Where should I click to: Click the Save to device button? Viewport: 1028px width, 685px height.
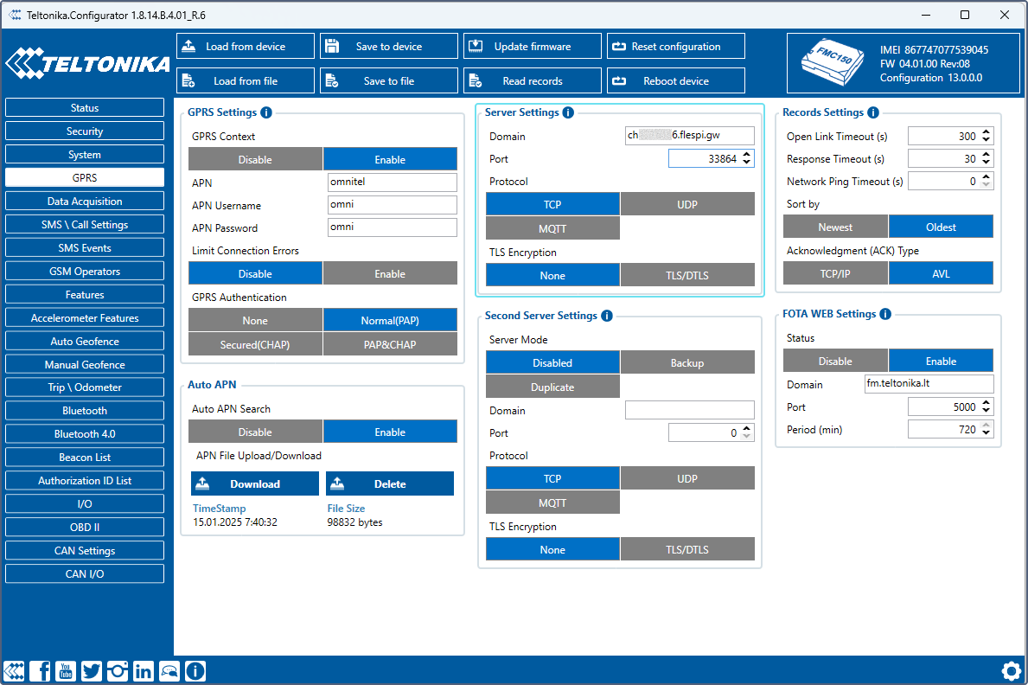388,47
